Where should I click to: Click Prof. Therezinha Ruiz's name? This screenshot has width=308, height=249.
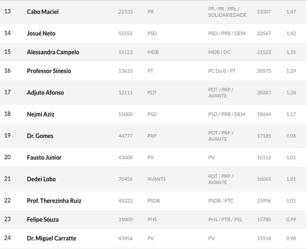pos(54,201)
